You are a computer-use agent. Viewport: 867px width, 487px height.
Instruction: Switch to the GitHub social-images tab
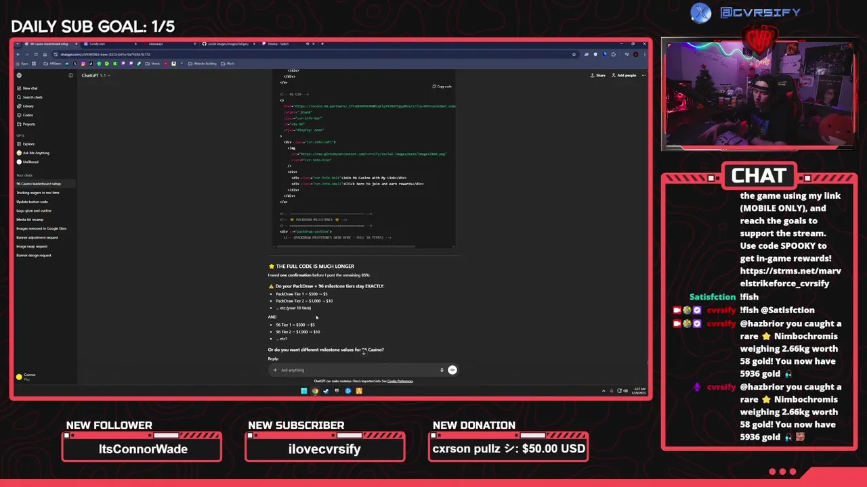click(x=229, y=44)
